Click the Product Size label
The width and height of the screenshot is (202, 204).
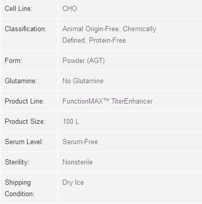coord(25,121)
